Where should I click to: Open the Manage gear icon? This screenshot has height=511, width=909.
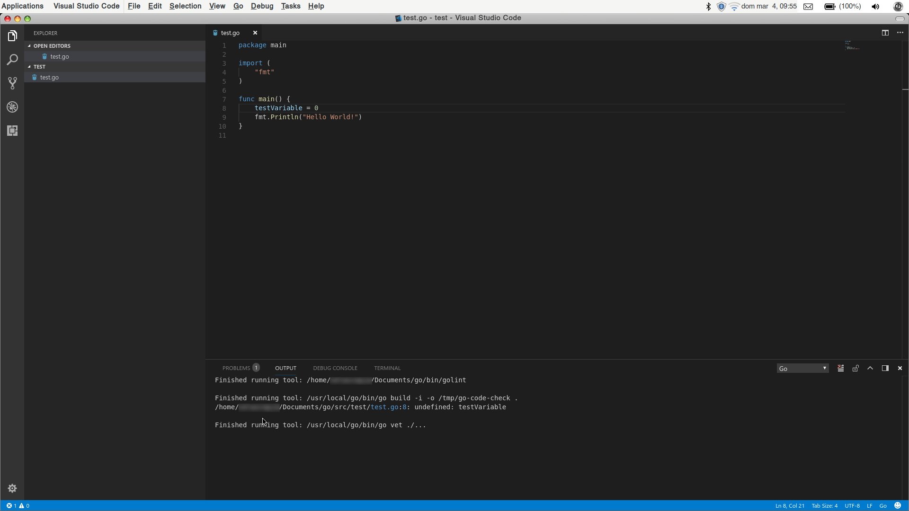pyautogui.click(x=12, y=488)
